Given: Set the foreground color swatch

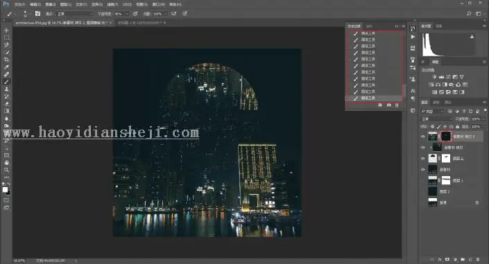Looking at the screenshot, I should (x=5, y=189).
